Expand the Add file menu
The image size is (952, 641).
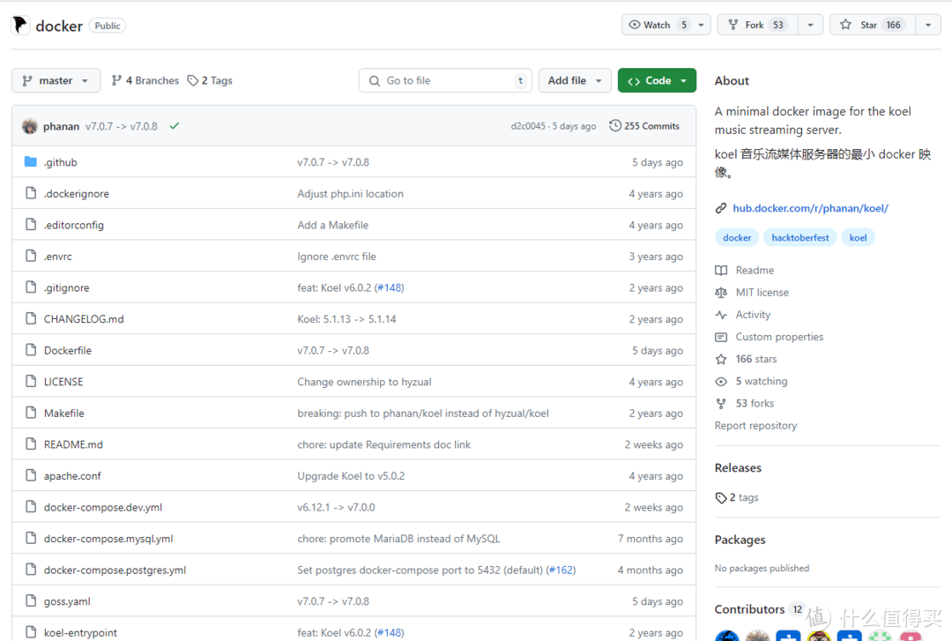click(x=575, y=80)
